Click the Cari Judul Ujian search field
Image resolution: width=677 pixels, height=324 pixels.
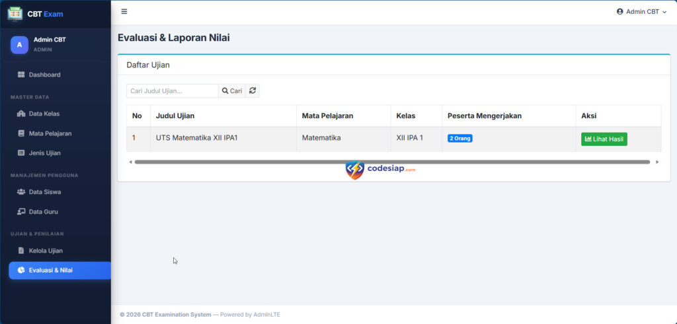[x=172, y=91]
